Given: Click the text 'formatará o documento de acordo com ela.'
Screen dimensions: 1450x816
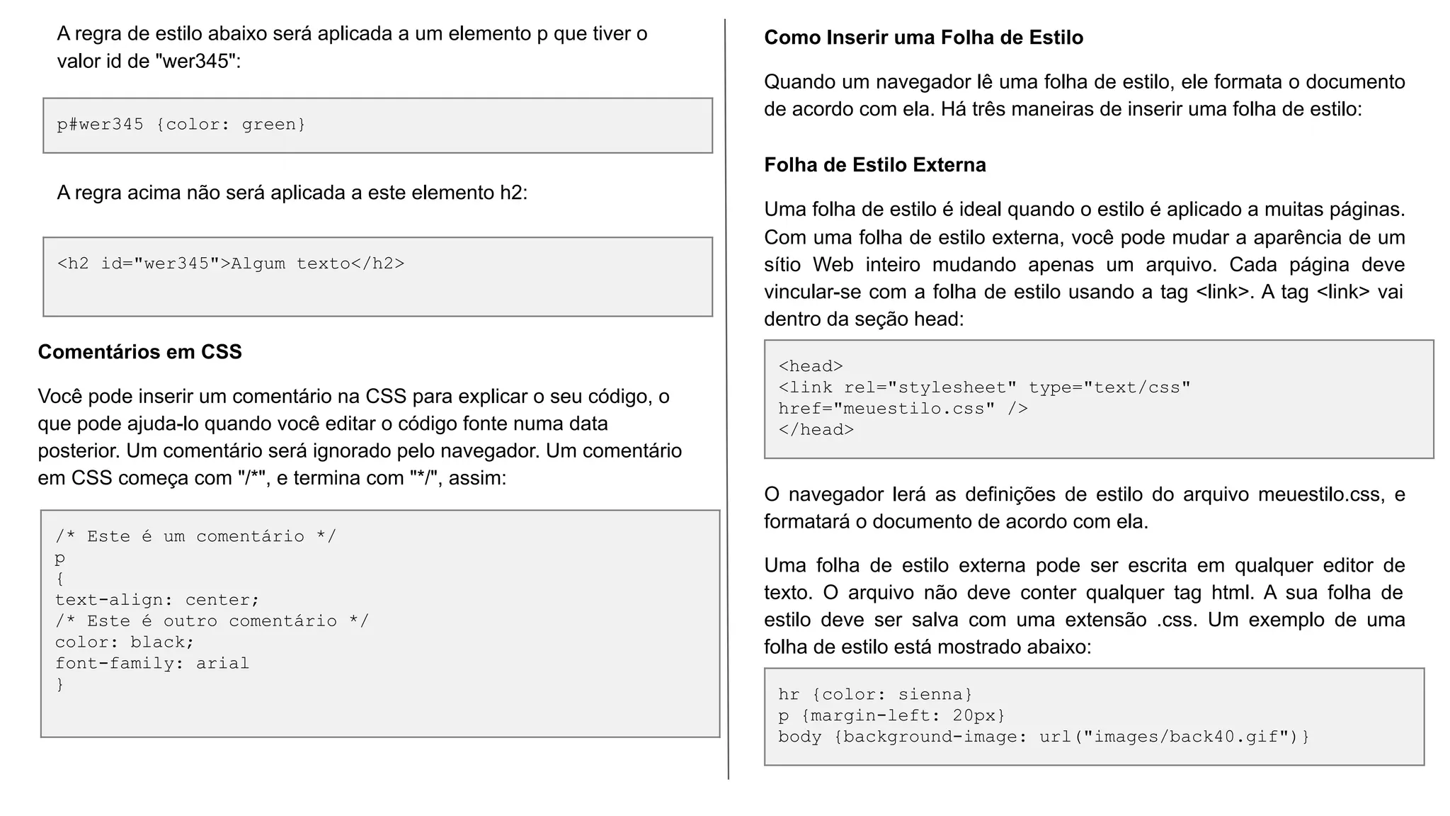Looking at the screenshot, I should 956,522.
